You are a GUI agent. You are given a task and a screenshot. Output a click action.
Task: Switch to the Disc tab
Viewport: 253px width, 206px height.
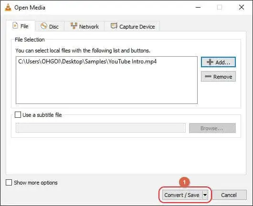click(x=50, y=26)
